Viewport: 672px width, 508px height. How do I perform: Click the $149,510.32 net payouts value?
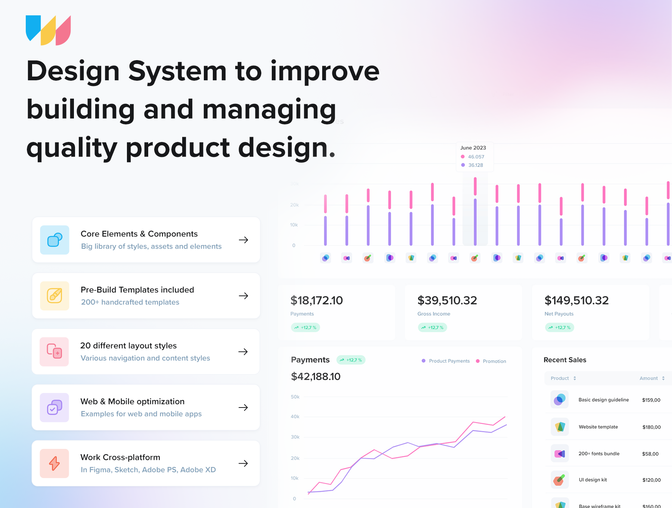tap(576, 300)
